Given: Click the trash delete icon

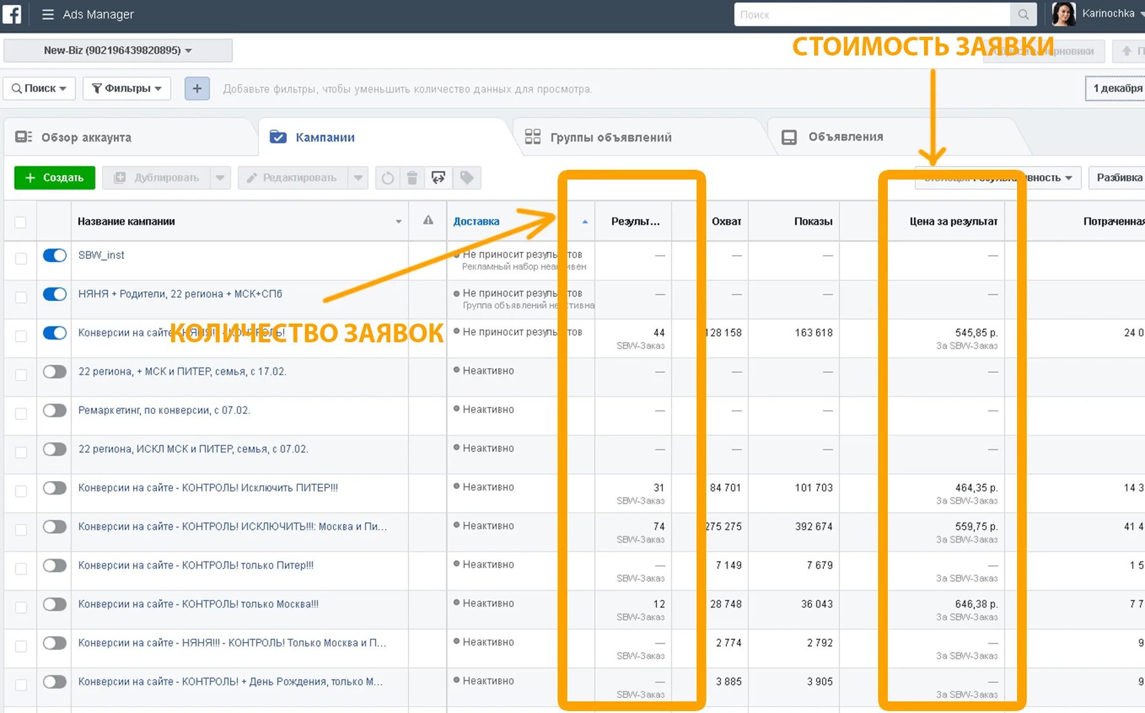Looking at the screenshot, I should coord(412,178).
